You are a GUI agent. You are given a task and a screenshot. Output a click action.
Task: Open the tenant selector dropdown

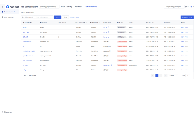174,6
